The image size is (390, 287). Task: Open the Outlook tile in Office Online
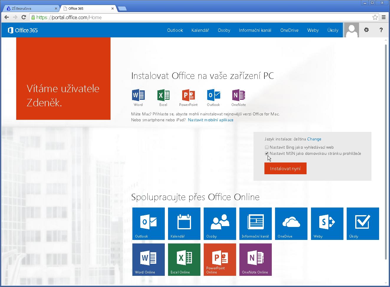click(x=149, y=224)
